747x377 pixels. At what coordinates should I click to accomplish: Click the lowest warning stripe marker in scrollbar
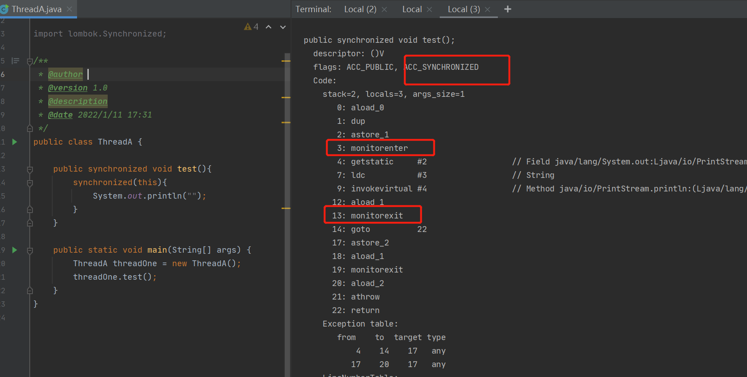[286, 208]
